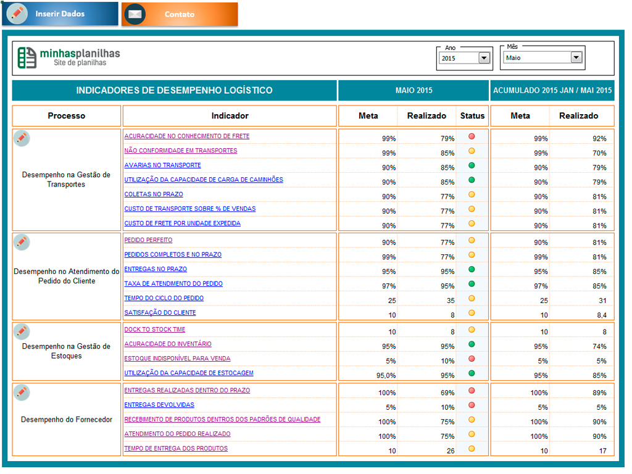Click yellow status dot for Pedido Perfeito
632x474 pixels.
pyautogui.click(x=472, y=240)
